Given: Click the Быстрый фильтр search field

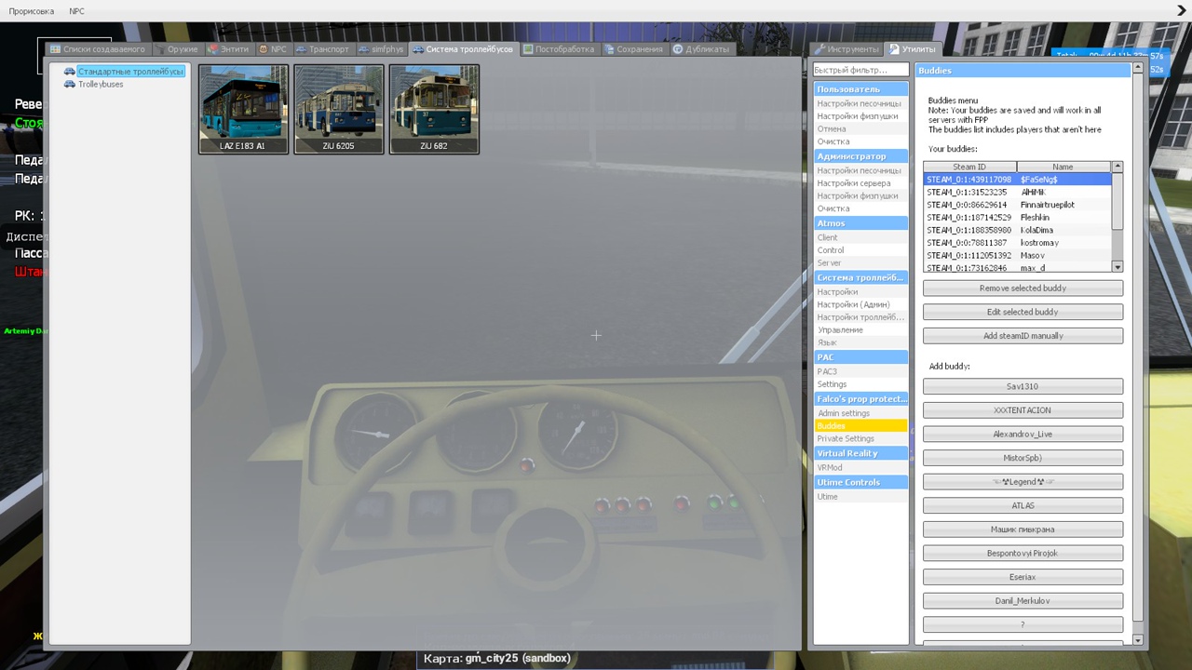Looking at the screenshot, I should (x=860, y=70).
